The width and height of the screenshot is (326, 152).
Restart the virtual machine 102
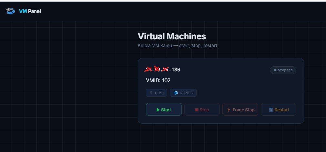pyautogui.click(x=278, y=110)
